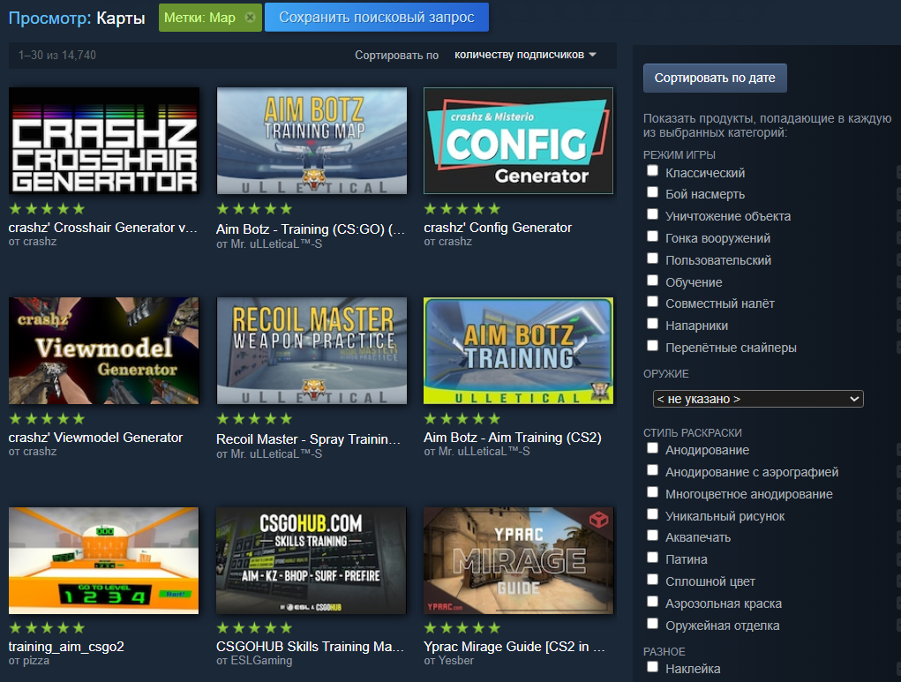Screen dimensions: 901x682
Task: Open the sort by subscribers dropdown
Action: point(525,55)
